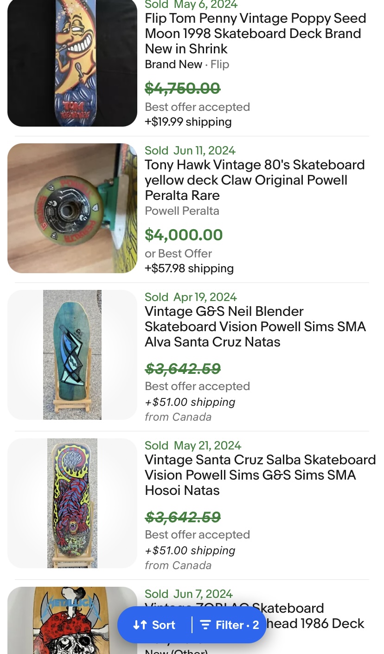Select Santa Cruz Salba tiger deck photo
Screen dimensions: 384x654
click(72, 503)
